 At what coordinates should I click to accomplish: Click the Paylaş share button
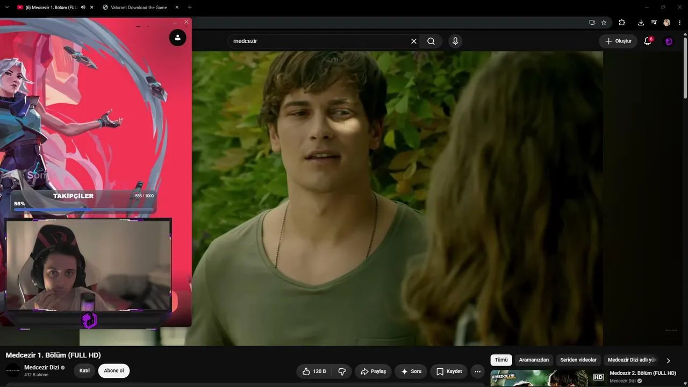coord(373,371)
